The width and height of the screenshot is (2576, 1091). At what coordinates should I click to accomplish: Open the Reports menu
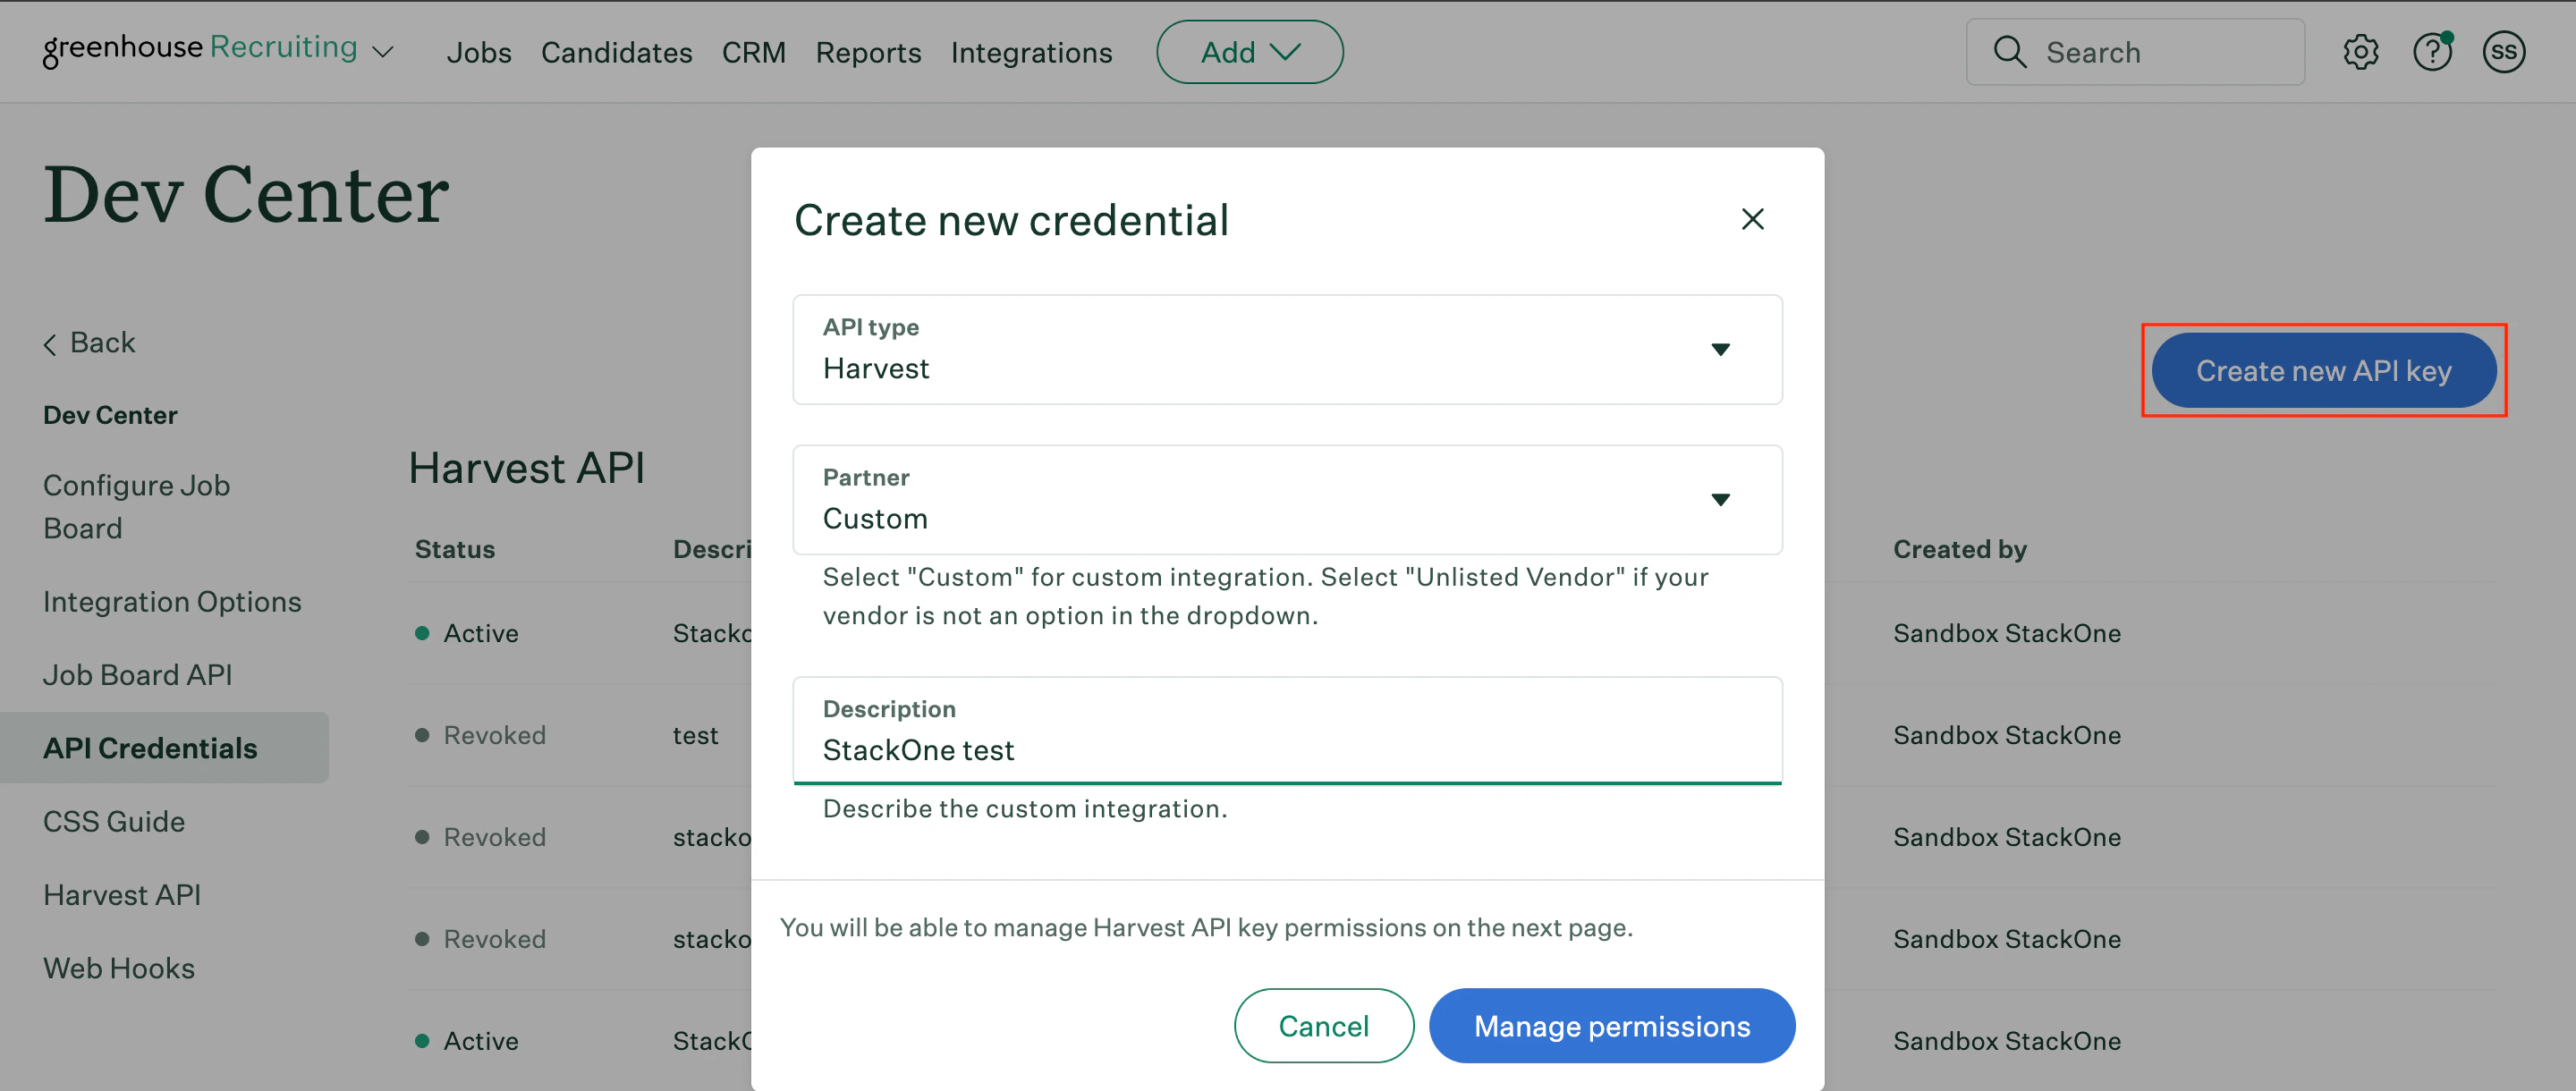click(867, 52)
